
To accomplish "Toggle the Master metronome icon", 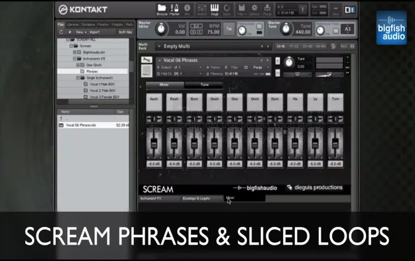I will (x=174, y=9).
